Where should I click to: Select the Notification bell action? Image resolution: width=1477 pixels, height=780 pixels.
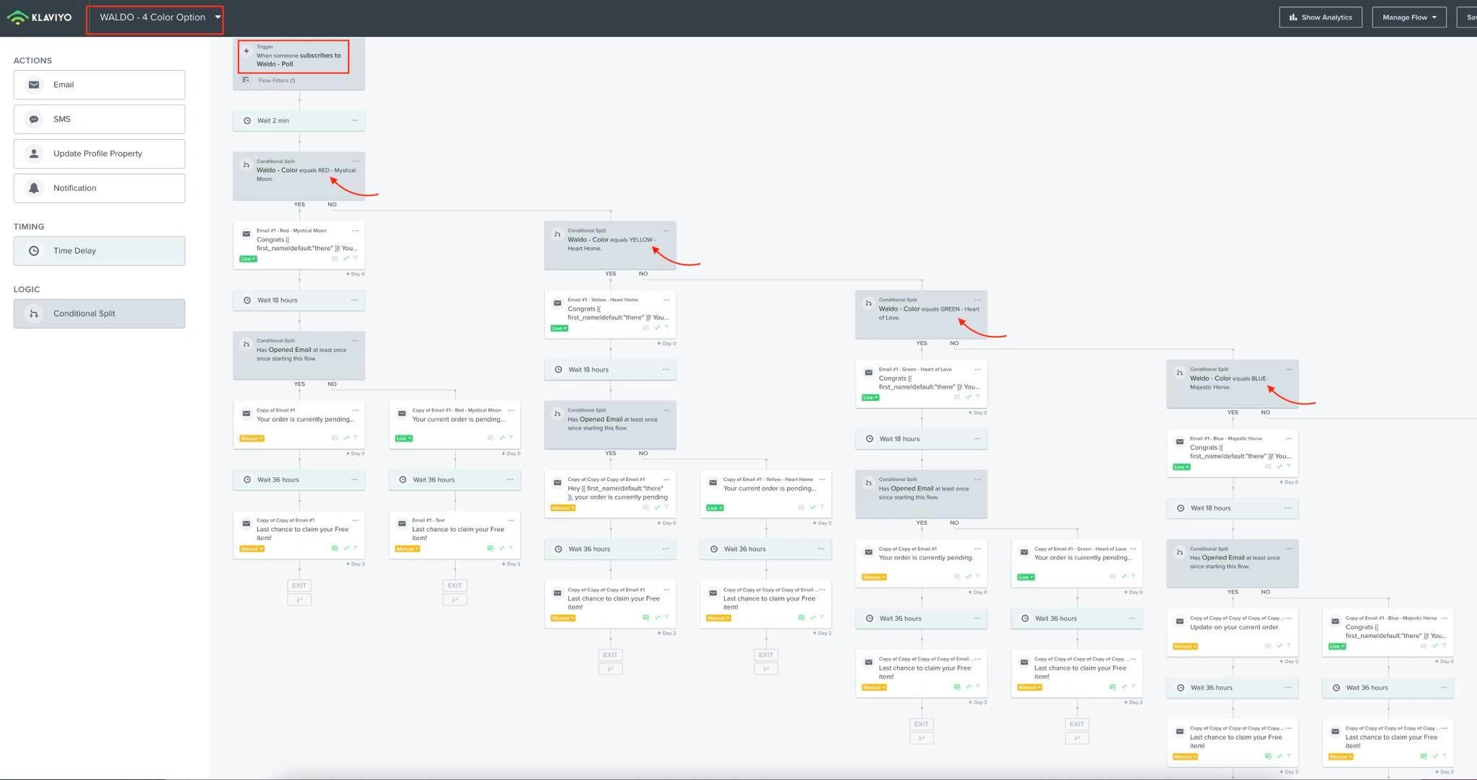coord(99,188)
